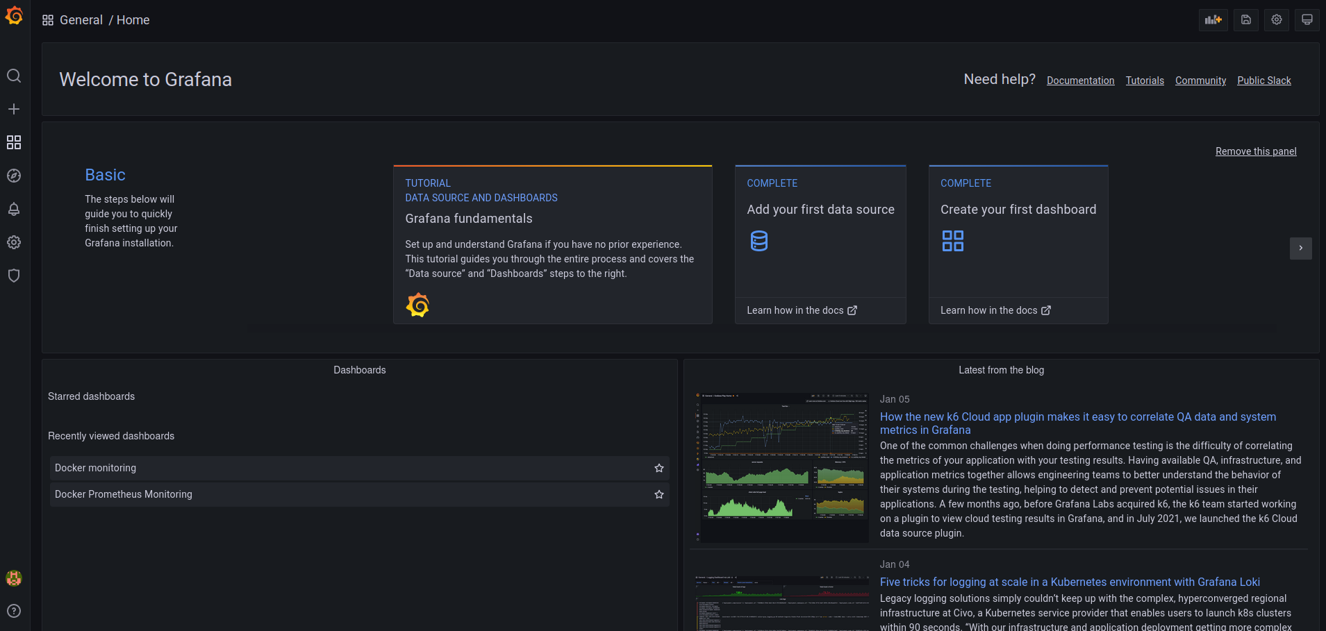The height and width of the screenshot is (631, 1326).
Task: Click the General breadcrumb
Action: [x=81, y=20]
